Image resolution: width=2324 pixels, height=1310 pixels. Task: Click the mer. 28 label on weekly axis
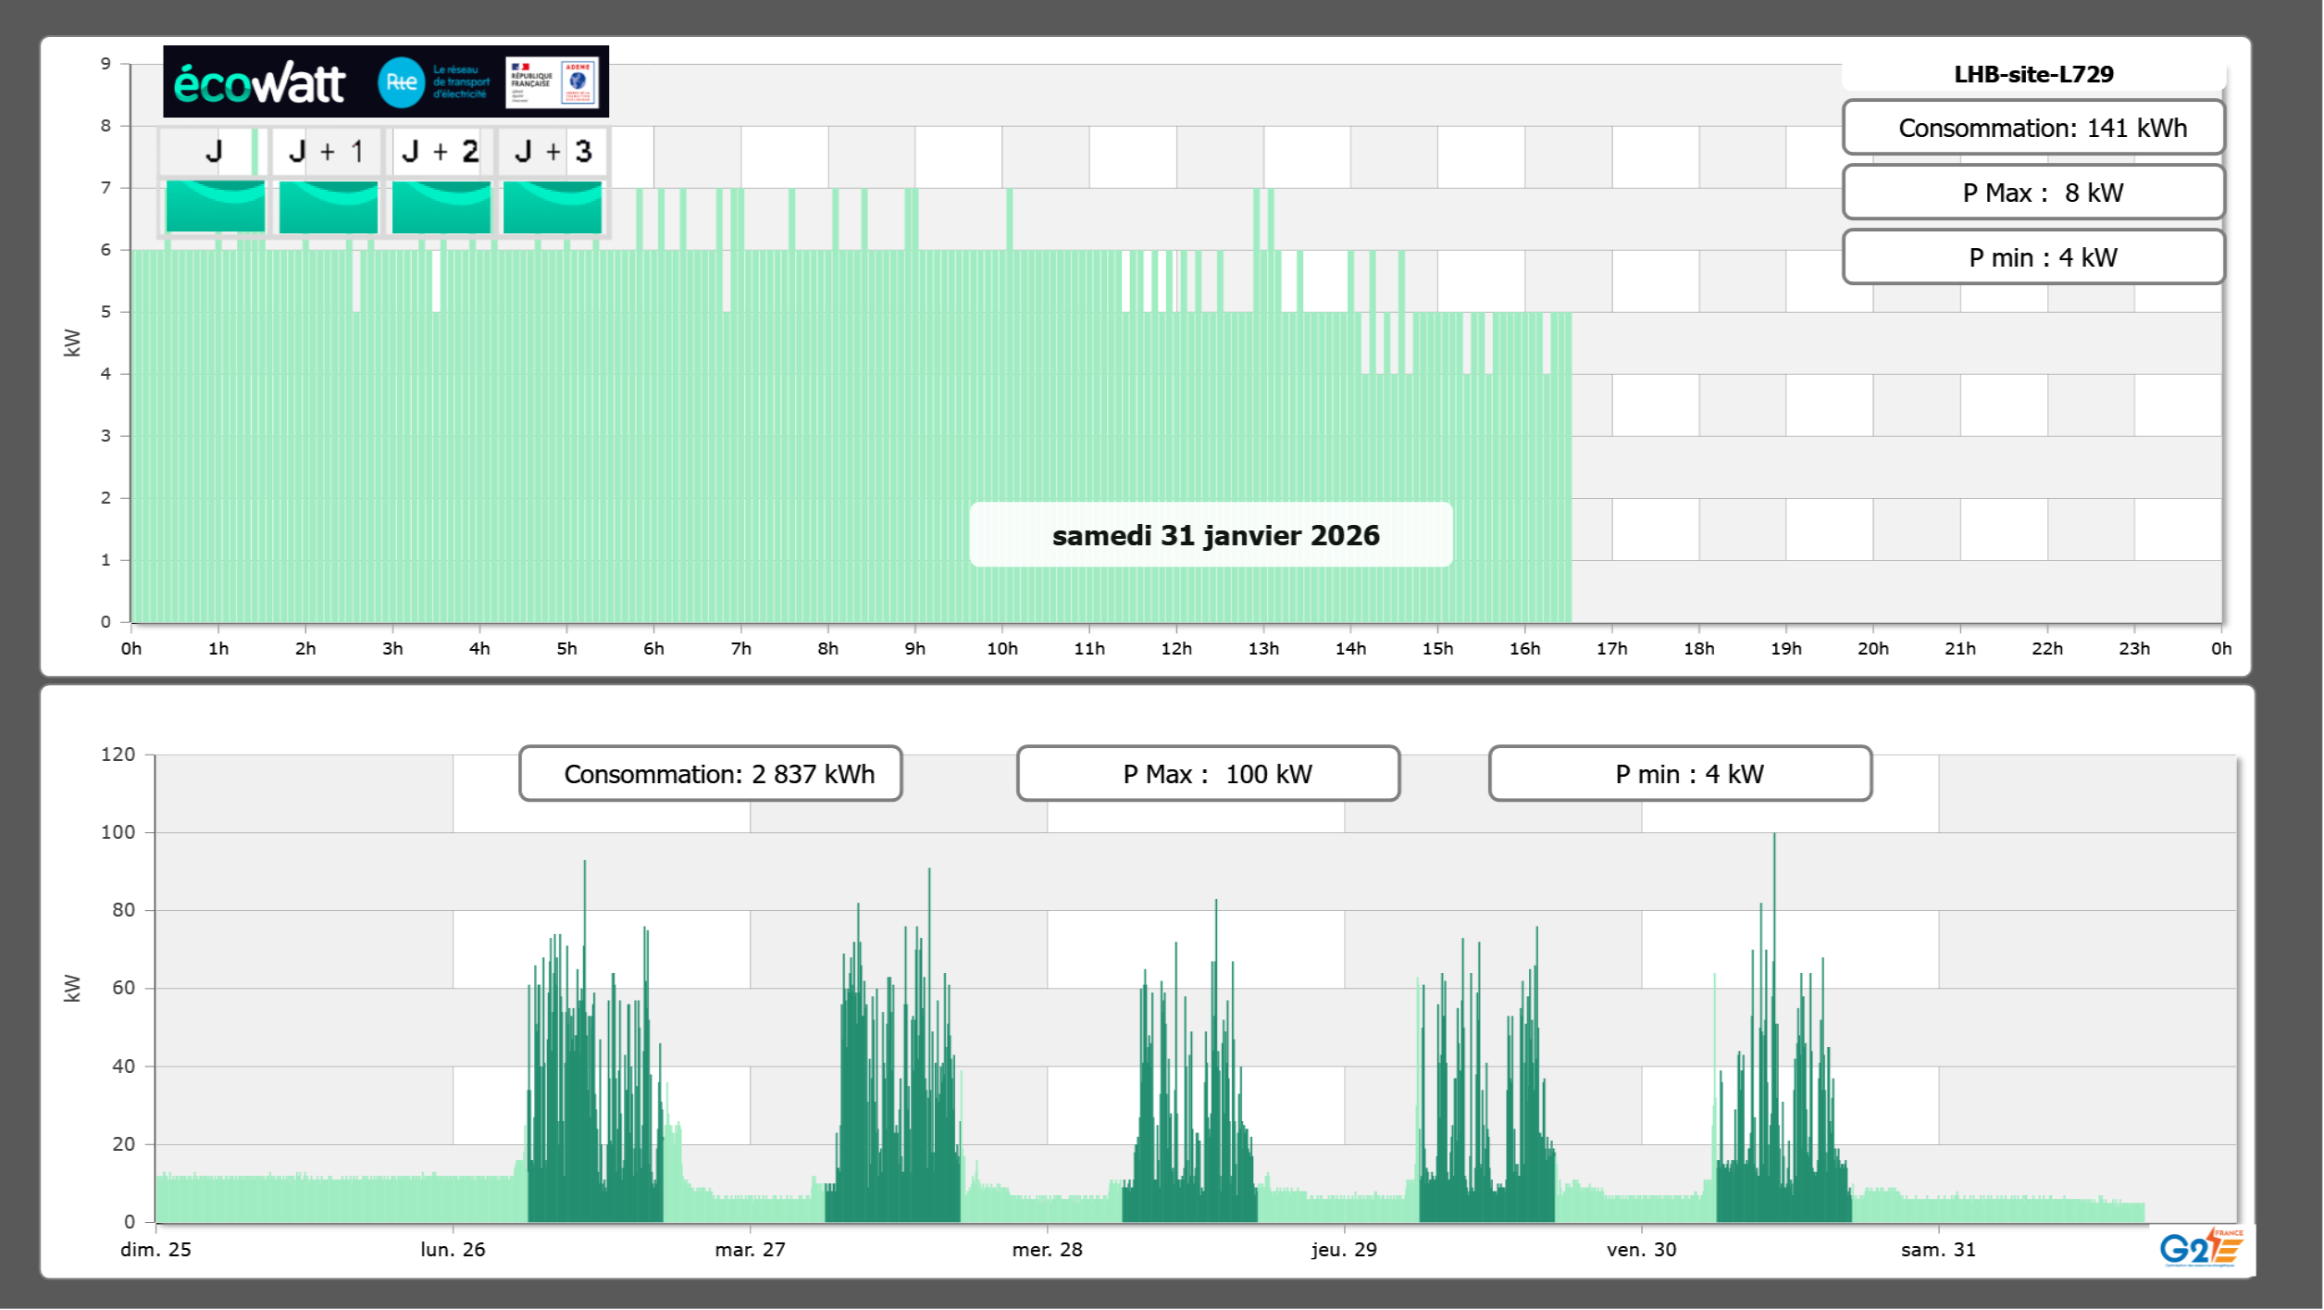[1047, 1249]
